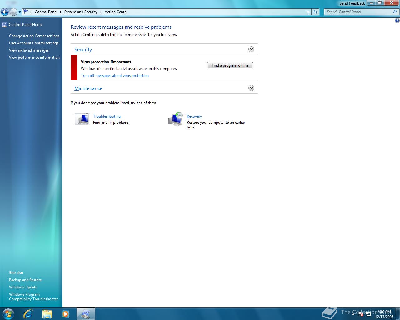The width and height of the screenshot is (400, 320).
Task: Click the Forward navigation arrow
Action: [13, 12]
